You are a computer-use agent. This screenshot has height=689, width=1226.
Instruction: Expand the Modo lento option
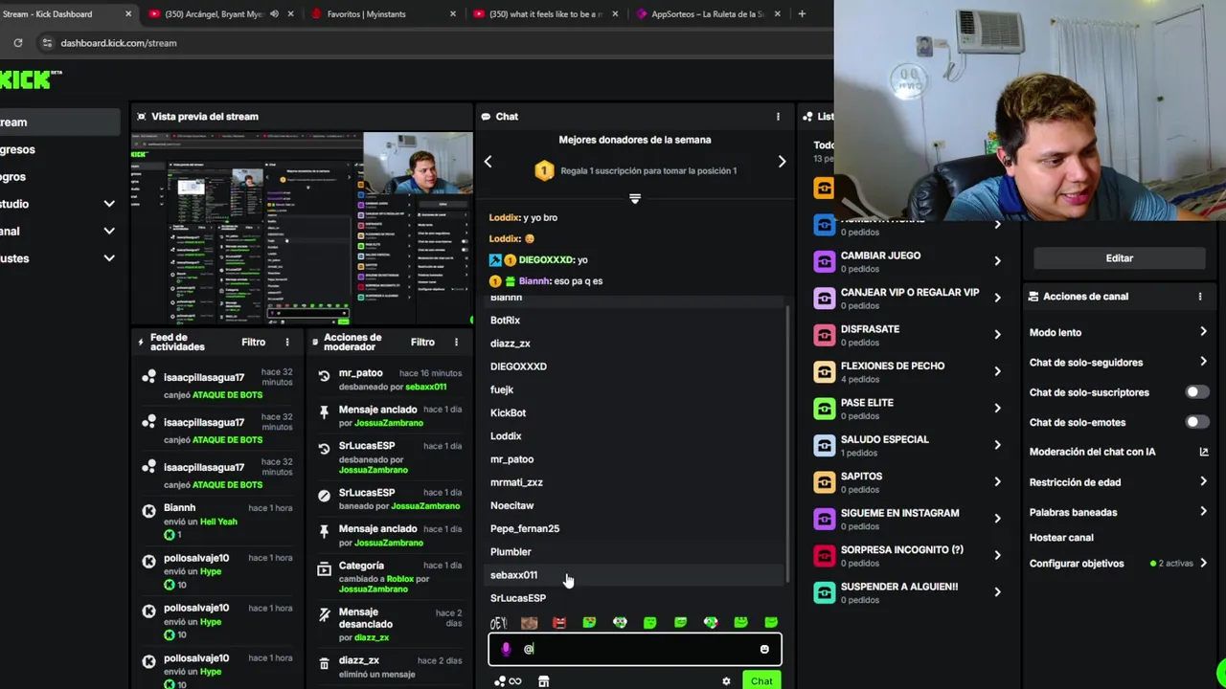[x=1204, y=332]
